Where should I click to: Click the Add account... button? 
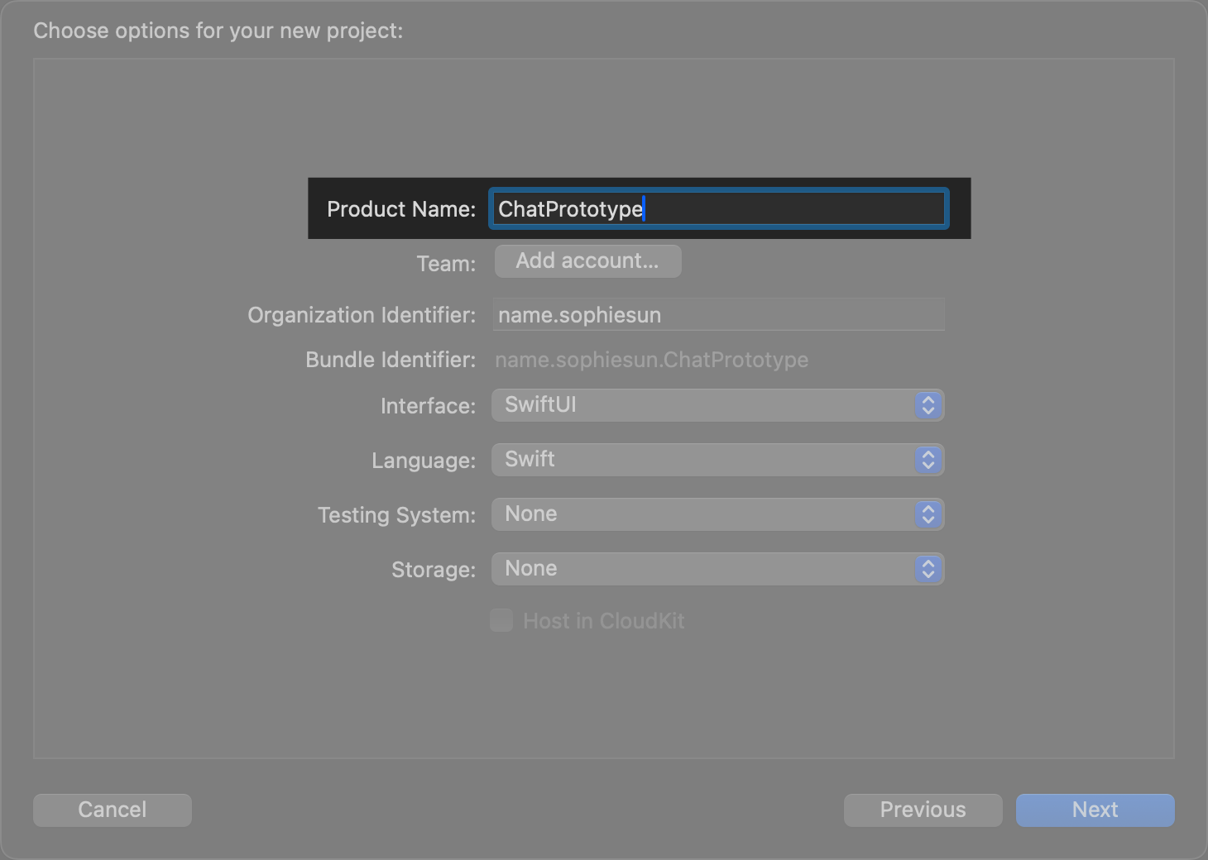tap(587, 261)
